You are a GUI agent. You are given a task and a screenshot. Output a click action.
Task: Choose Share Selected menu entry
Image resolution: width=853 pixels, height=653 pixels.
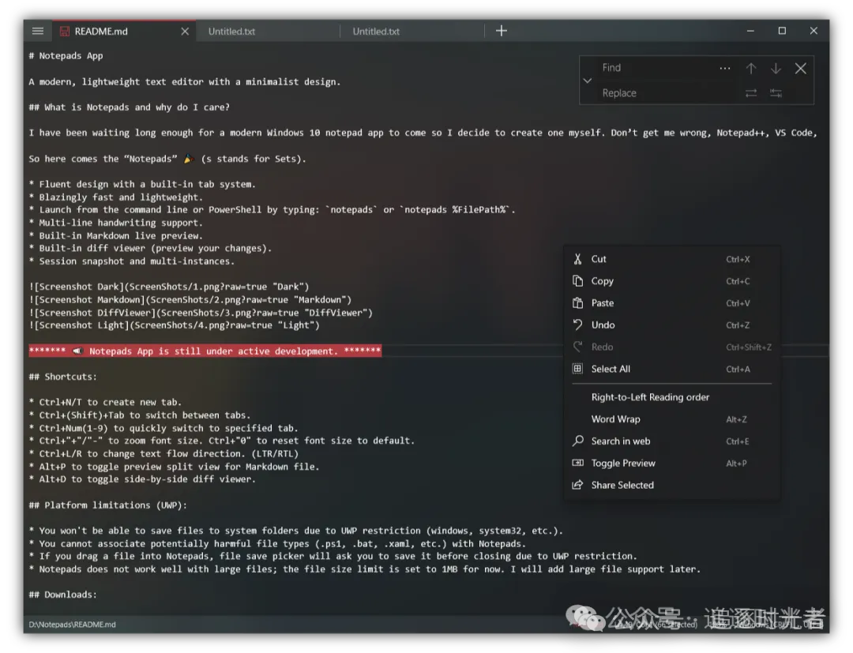coord(671,485)
